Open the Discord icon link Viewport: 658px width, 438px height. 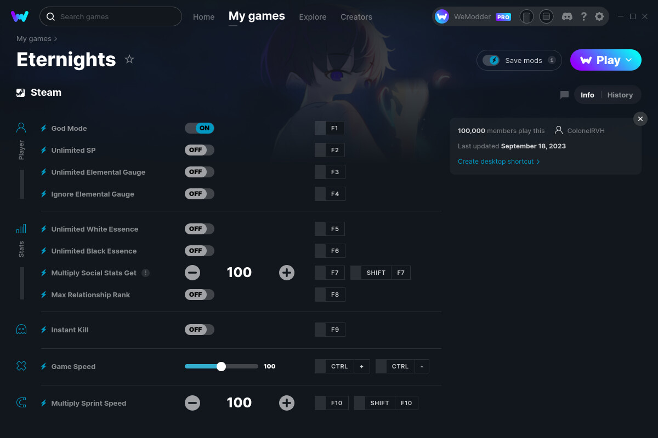pyautogui.click(x=568, y=16)
